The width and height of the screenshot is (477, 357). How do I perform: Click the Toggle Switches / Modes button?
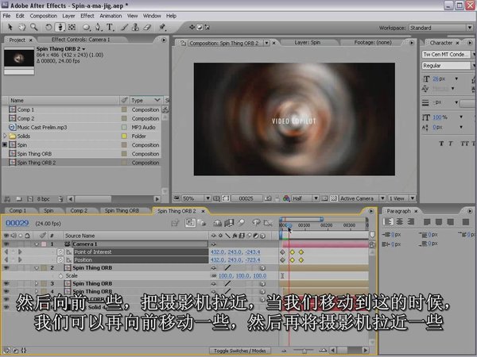tap(241, 350)
